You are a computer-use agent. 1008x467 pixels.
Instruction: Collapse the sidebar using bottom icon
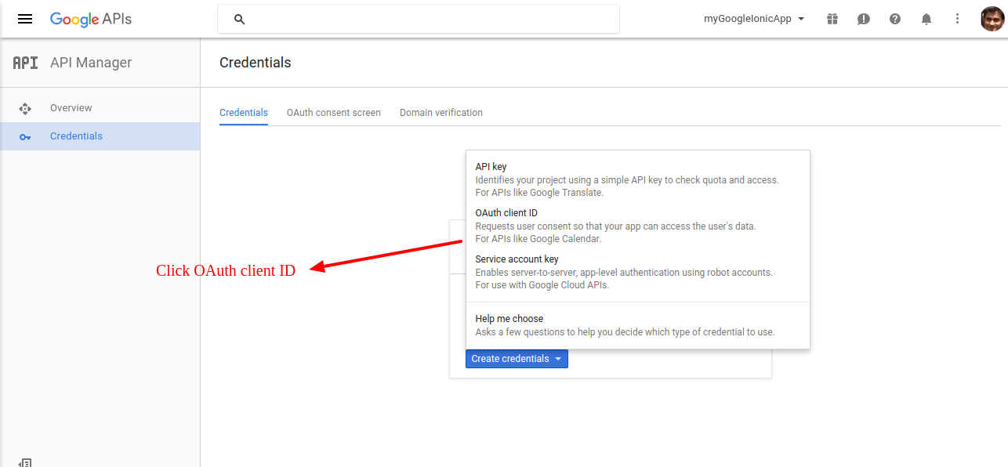(25, 463)
